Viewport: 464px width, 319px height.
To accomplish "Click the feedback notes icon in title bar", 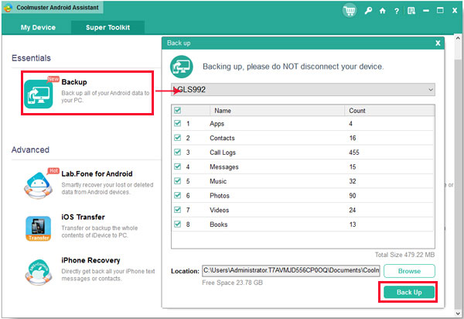I will click(411, 11).
